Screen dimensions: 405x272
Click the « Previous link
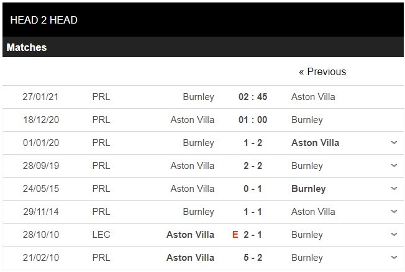tap(322, 71)
